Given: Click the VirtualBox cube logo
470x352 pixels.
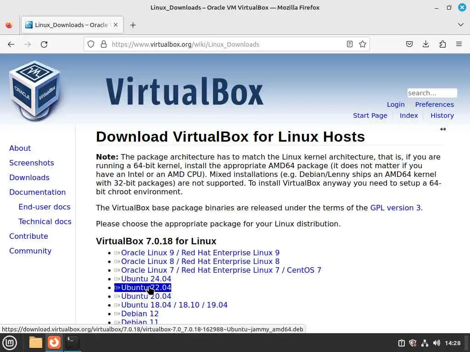Looking at the screenshot, I should [35, 91].
